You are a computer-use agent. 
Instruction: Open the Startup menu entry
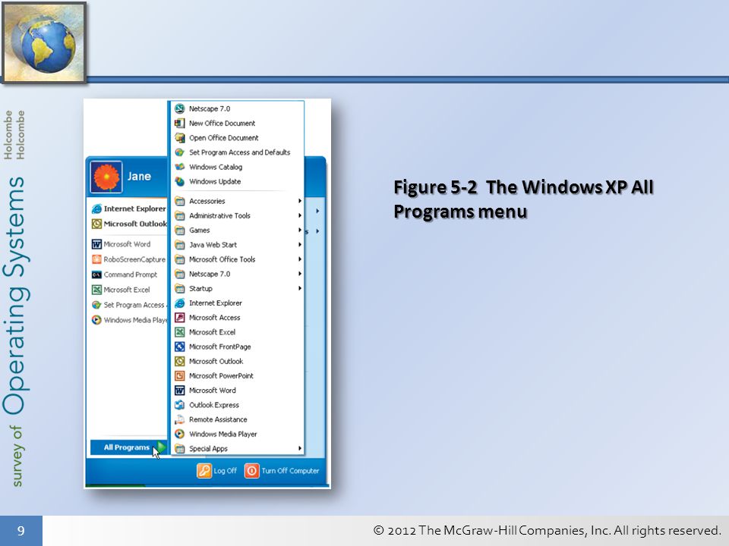(x=238, y=288)
